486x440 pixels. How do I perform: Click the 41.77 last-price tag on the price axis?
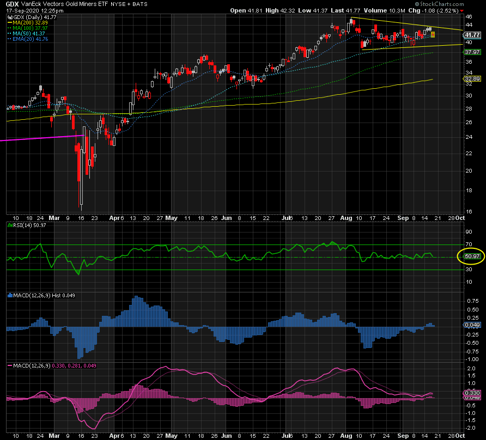(472, 35)
